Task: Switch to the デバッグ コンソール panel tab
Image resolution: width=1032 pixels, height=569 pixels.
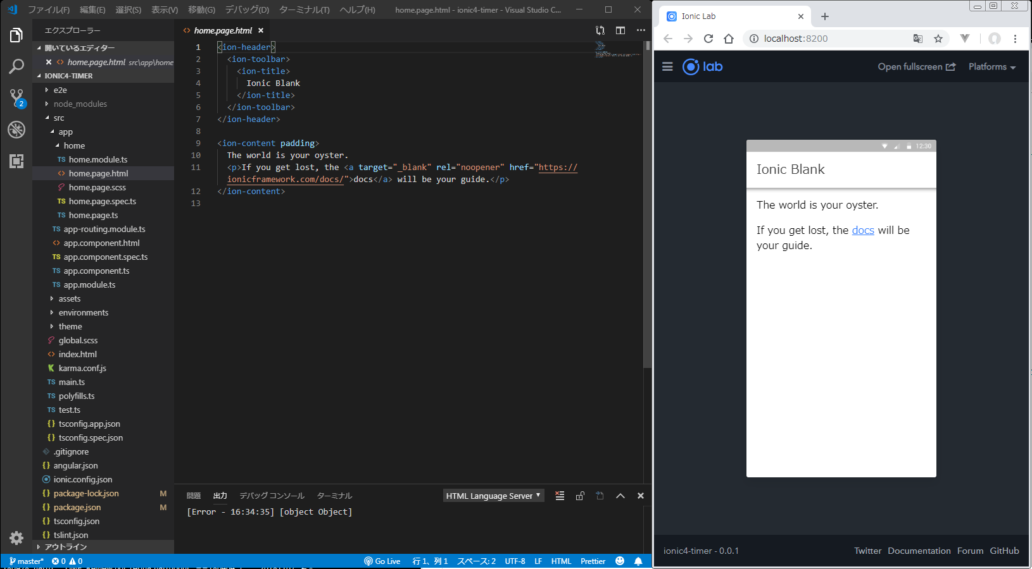Action: pos(272,496)
